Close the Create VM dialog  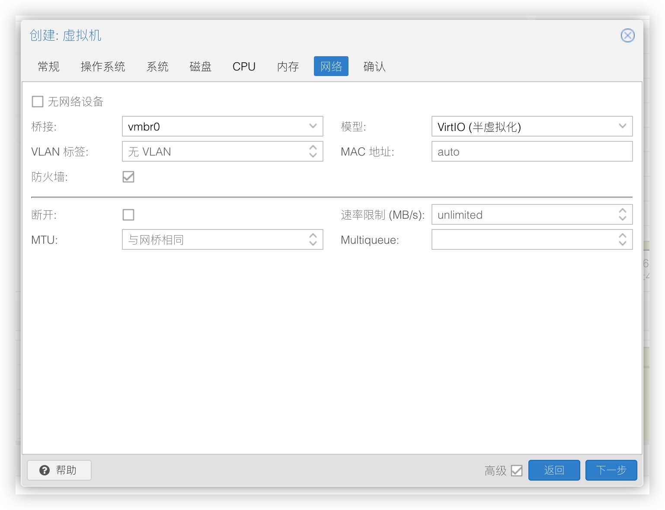point(627,35)
